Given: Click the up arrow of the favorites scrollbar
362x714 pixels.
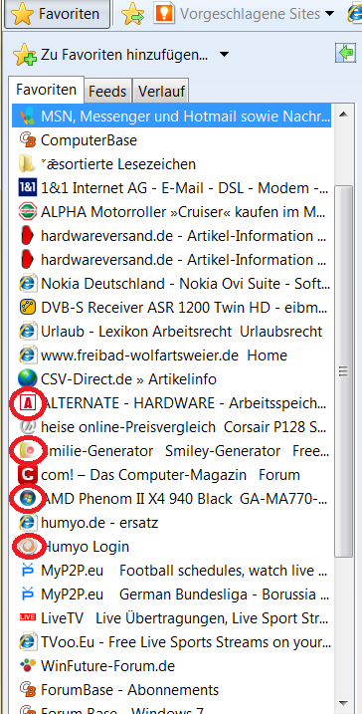Looking at the screenshot, I should (344, 114).
